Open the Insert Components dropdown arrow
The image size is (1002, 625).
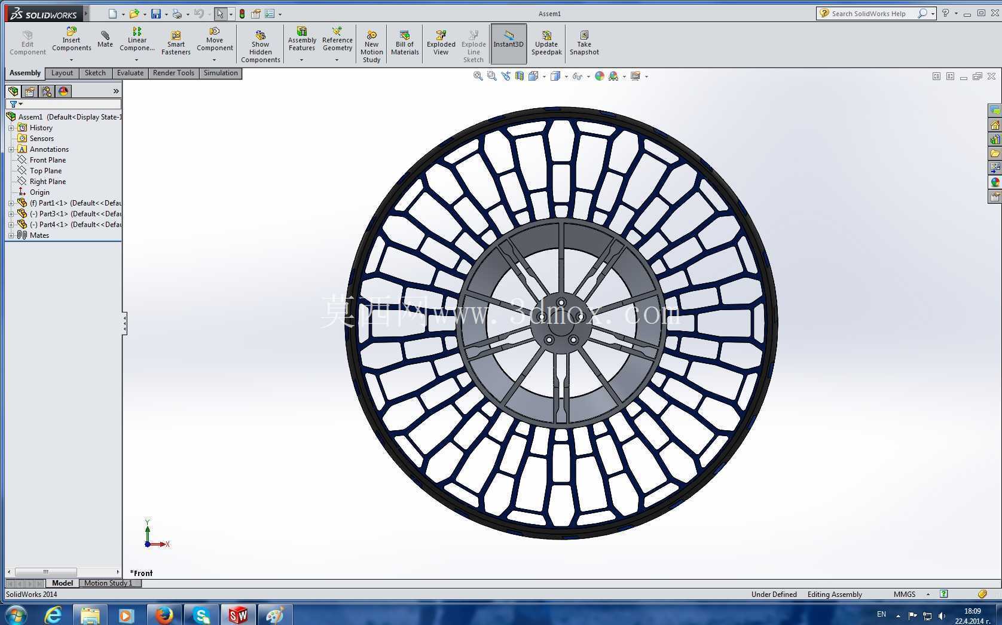71,60
